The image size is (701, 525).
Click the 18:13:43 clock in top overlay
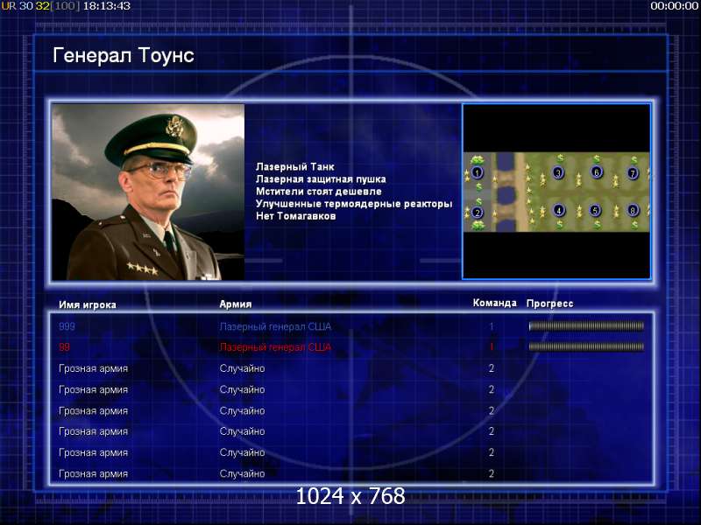tap(107, 6)
